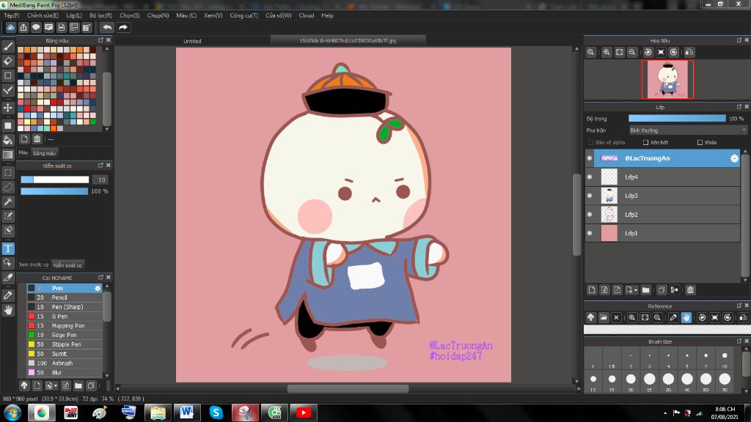Expand the add-layer dropdown in the Layers toolbar
The image size is (751, 422).
pos(631,290)
